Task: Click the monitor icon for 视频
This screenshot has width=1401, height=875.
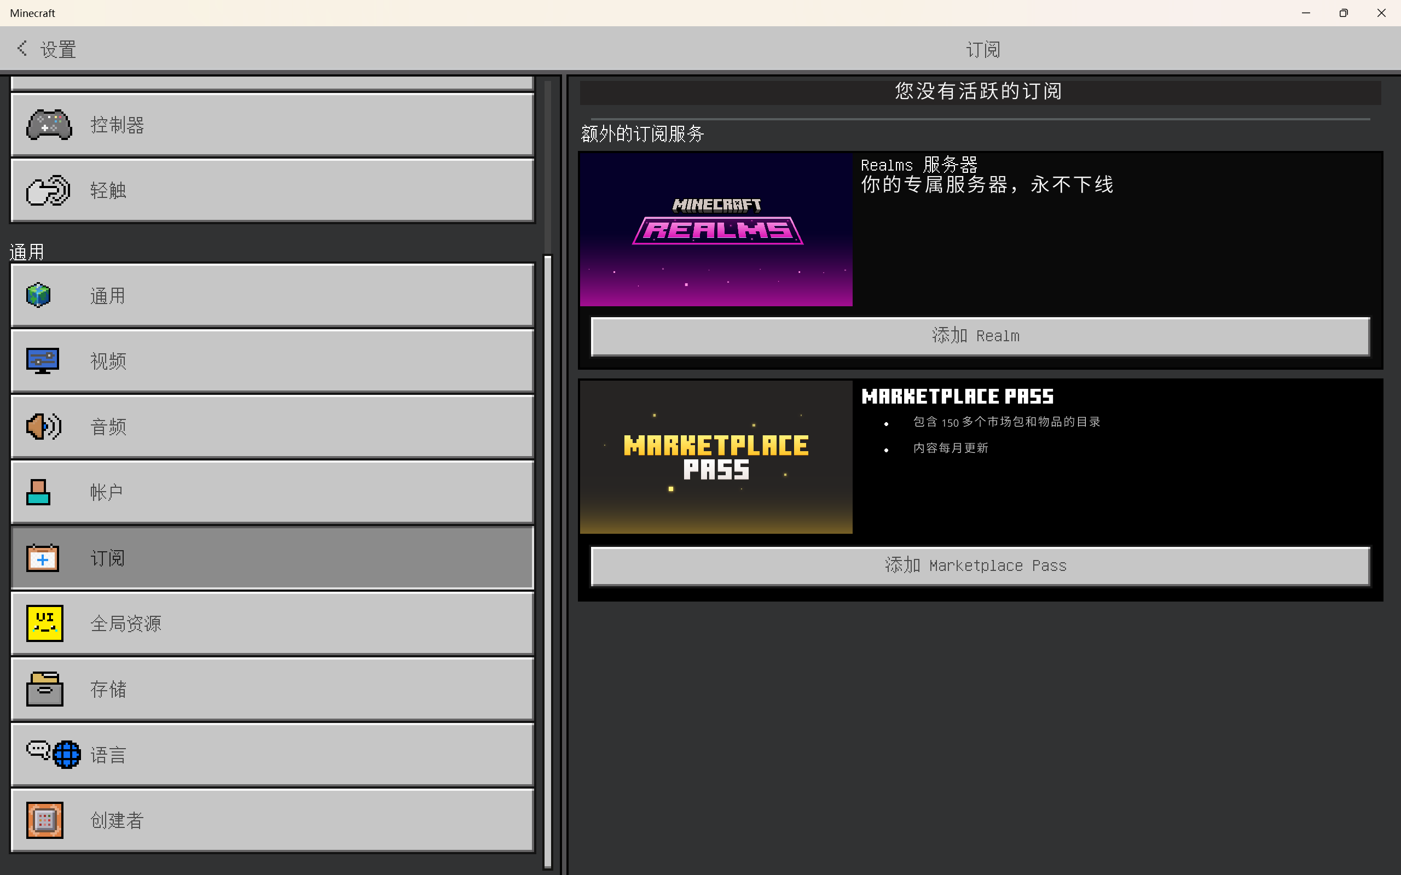Action: [42, 360]
